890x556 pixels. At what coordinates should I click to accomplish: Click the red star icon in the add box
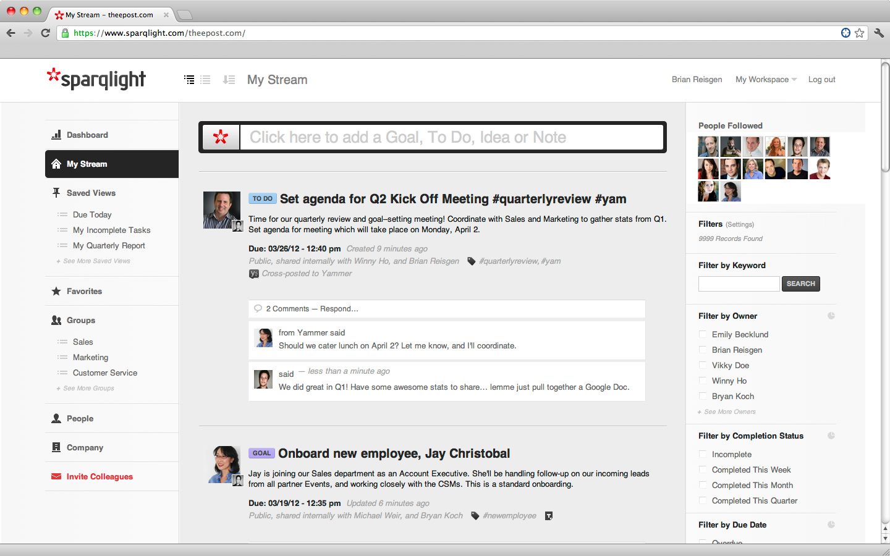pyautogui.click(x=221, y=137)
